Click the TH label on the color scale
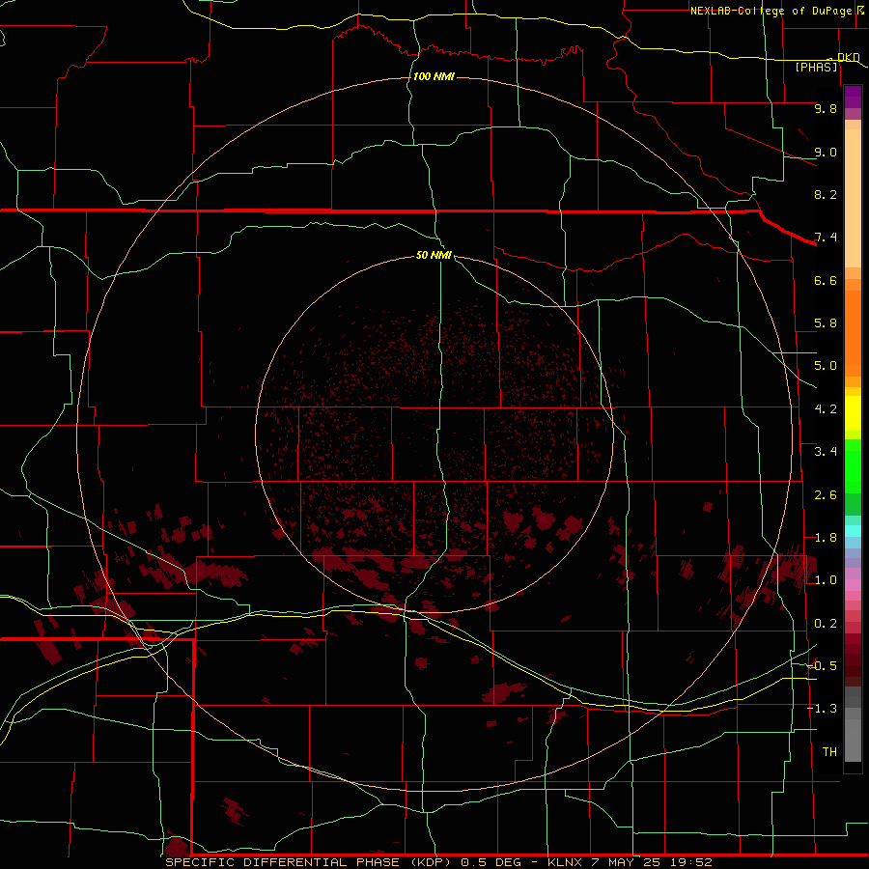This screenshot has height=869, width=869. [x=829, y=752]
